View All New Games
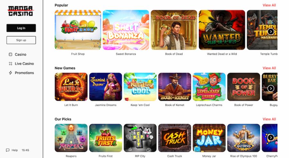289x158 pixels. 269,68
